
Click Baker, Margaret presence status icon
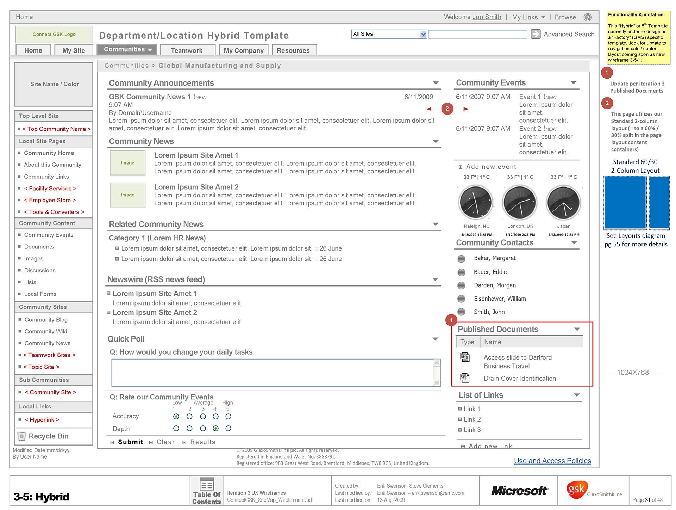click(461, 259)
